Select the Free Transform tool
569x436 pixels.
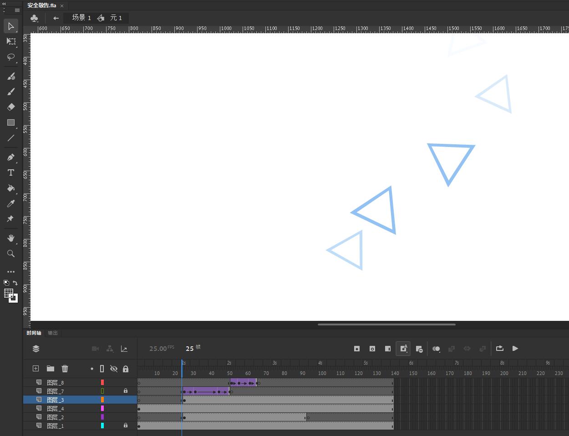(11, 41)
